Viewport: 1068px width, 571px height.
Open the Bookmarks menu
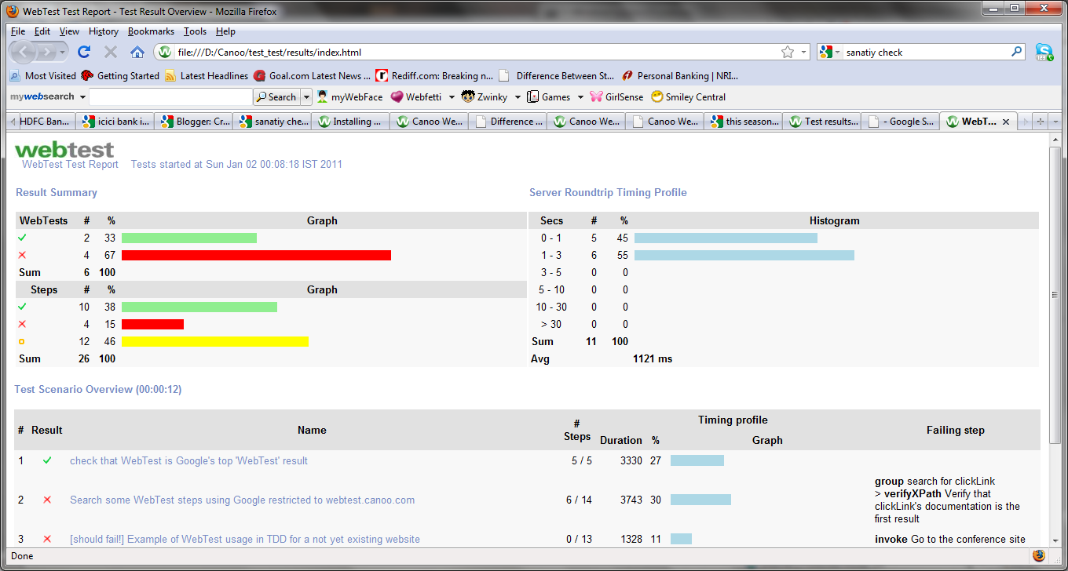point(151,31)
